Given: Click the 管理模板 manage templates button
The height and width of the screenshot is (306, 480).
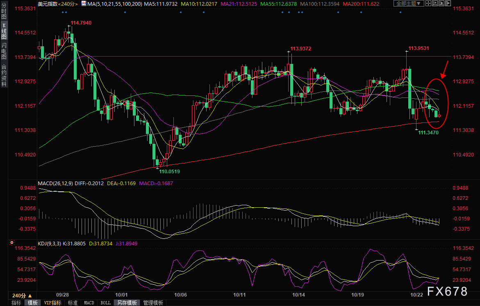Looking at the screenshot, I should tap(153, 303).
